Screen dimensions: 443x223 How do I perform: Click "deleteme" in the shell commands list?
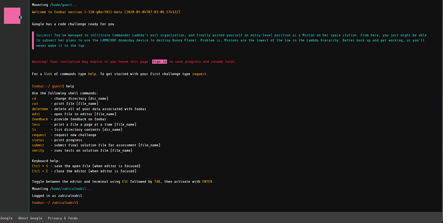coord(40,109)
